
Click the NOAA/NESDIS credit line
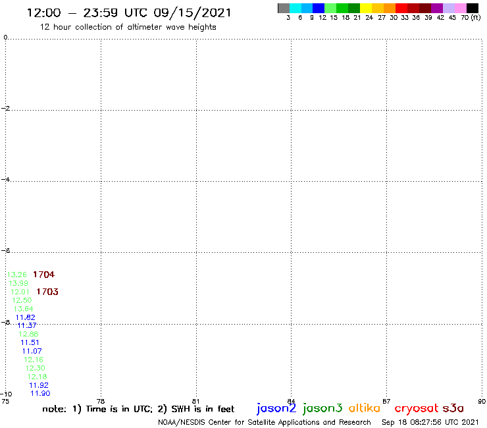pos(265,423)
